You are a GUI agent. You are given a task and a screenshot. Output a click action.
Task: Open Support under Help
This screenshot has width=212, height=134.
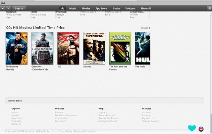click(x=103, y=112)
